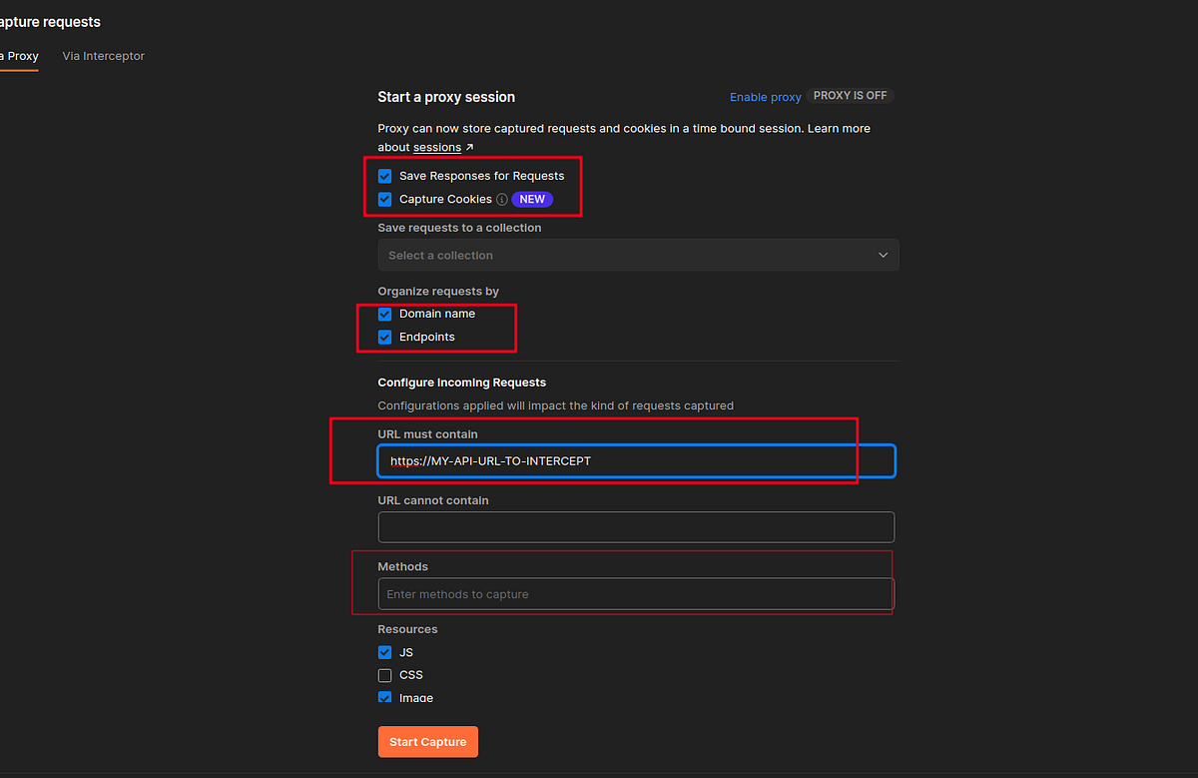
Task: Click the Enable proxy link
Action: click(x=765, y=97)
